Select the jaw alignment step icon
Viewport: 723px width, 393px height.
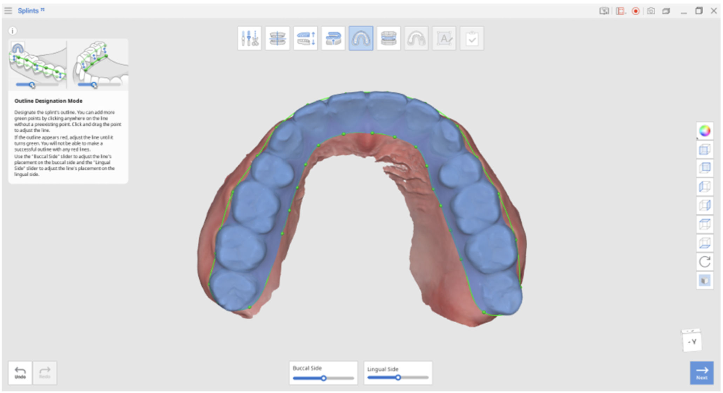[x=277, y=38]
